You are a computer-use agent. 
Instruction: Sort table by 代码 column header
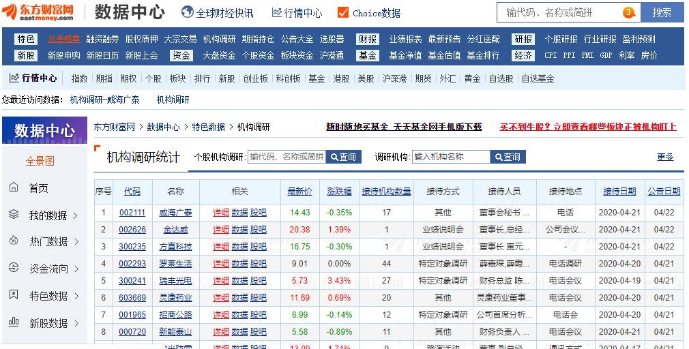pyautogui.click(x=132, y=192)
